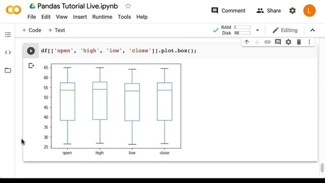Open the code snippets sidebar
This screenshot has width=325, height=183.
coord(8,52)
